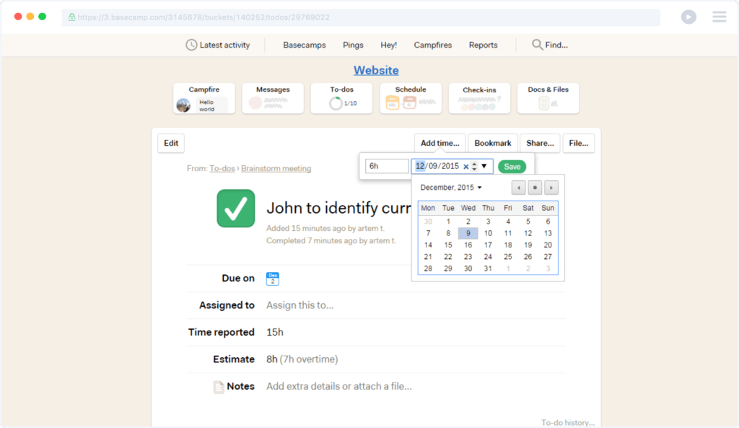Click the Notes attachment icon
The width and height of the screenshot is (739, 428).
click(219, 386)
